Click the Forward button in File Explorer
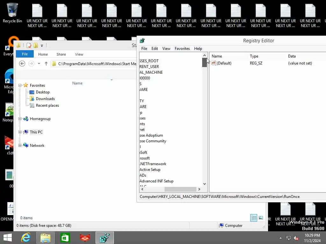326x244 pixels. 31,64
